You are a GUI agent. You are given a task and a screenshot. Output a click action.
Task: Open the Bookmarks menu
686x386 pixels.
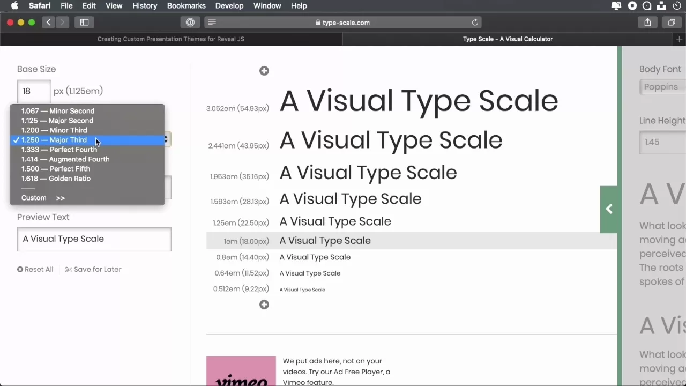pyautogui.click(x=186, y=6)
